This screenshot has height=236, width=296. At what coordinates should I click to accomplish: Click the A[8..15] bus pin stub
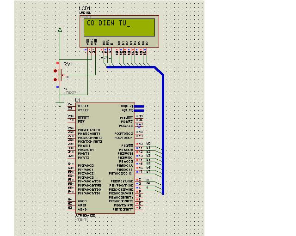coord(139,111)
